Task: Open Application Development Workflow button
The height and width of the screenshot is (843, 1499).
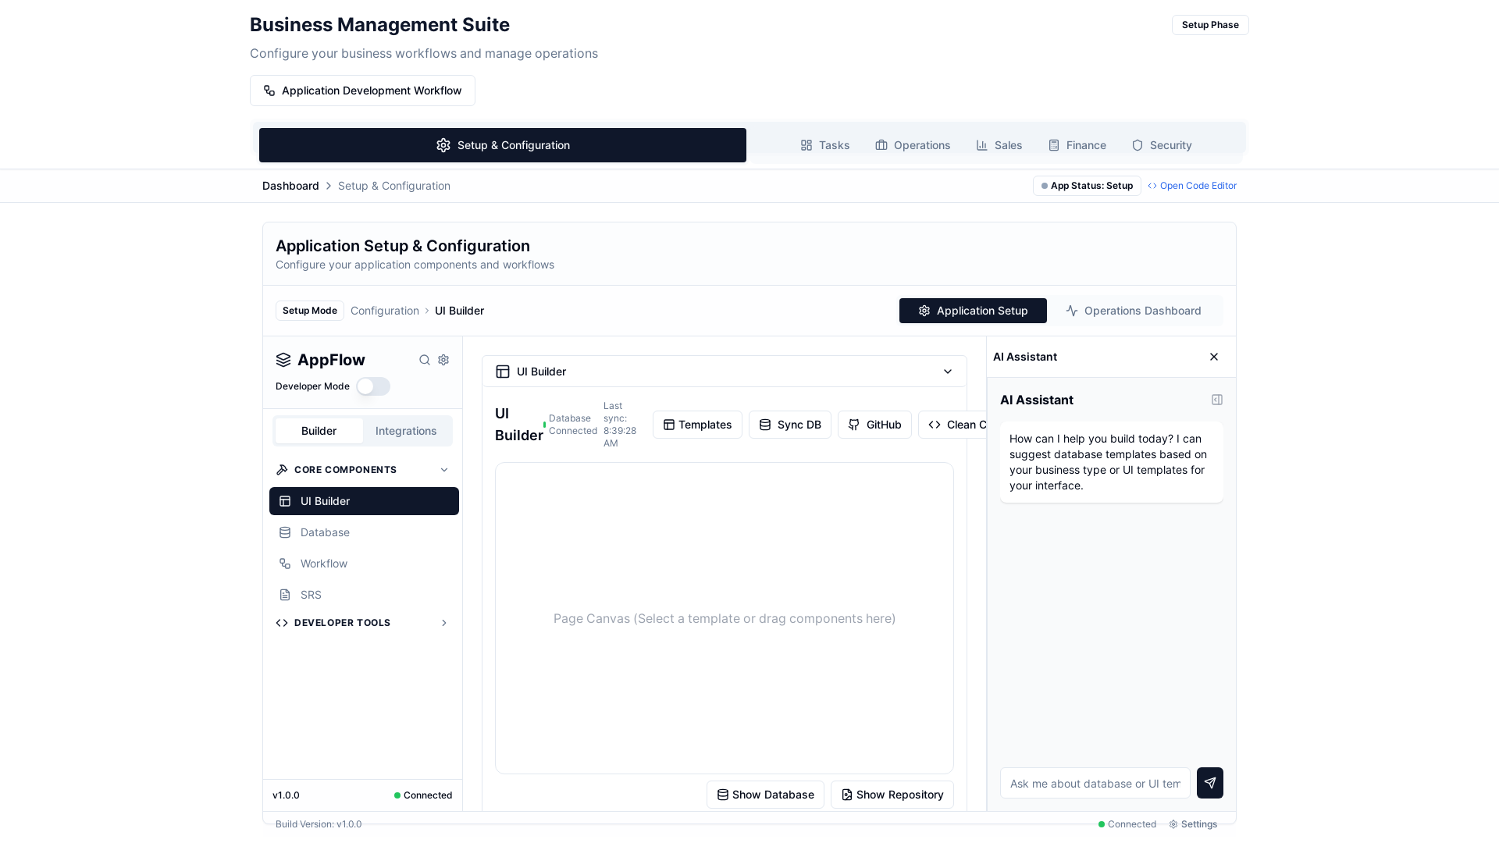Action: pos(362,91)
